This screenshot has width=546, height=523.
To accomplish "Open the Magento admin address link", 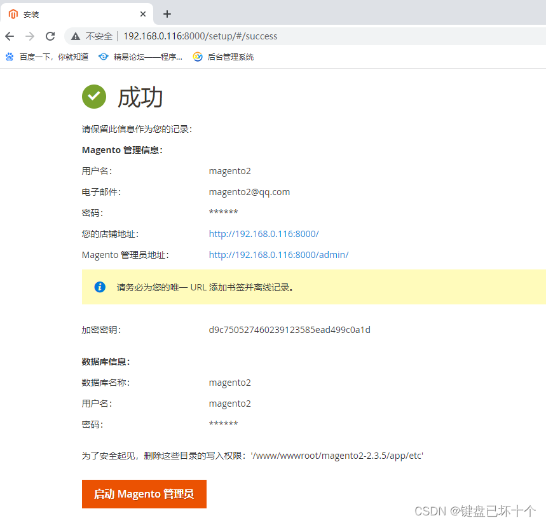I will tap(278, 254).
